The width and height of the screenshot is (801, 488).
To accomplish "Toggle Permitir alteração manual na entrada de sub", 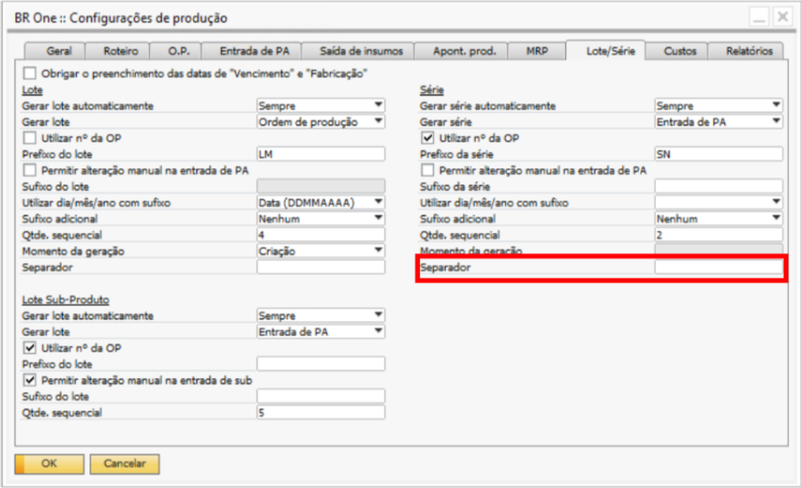I will 30,380.
